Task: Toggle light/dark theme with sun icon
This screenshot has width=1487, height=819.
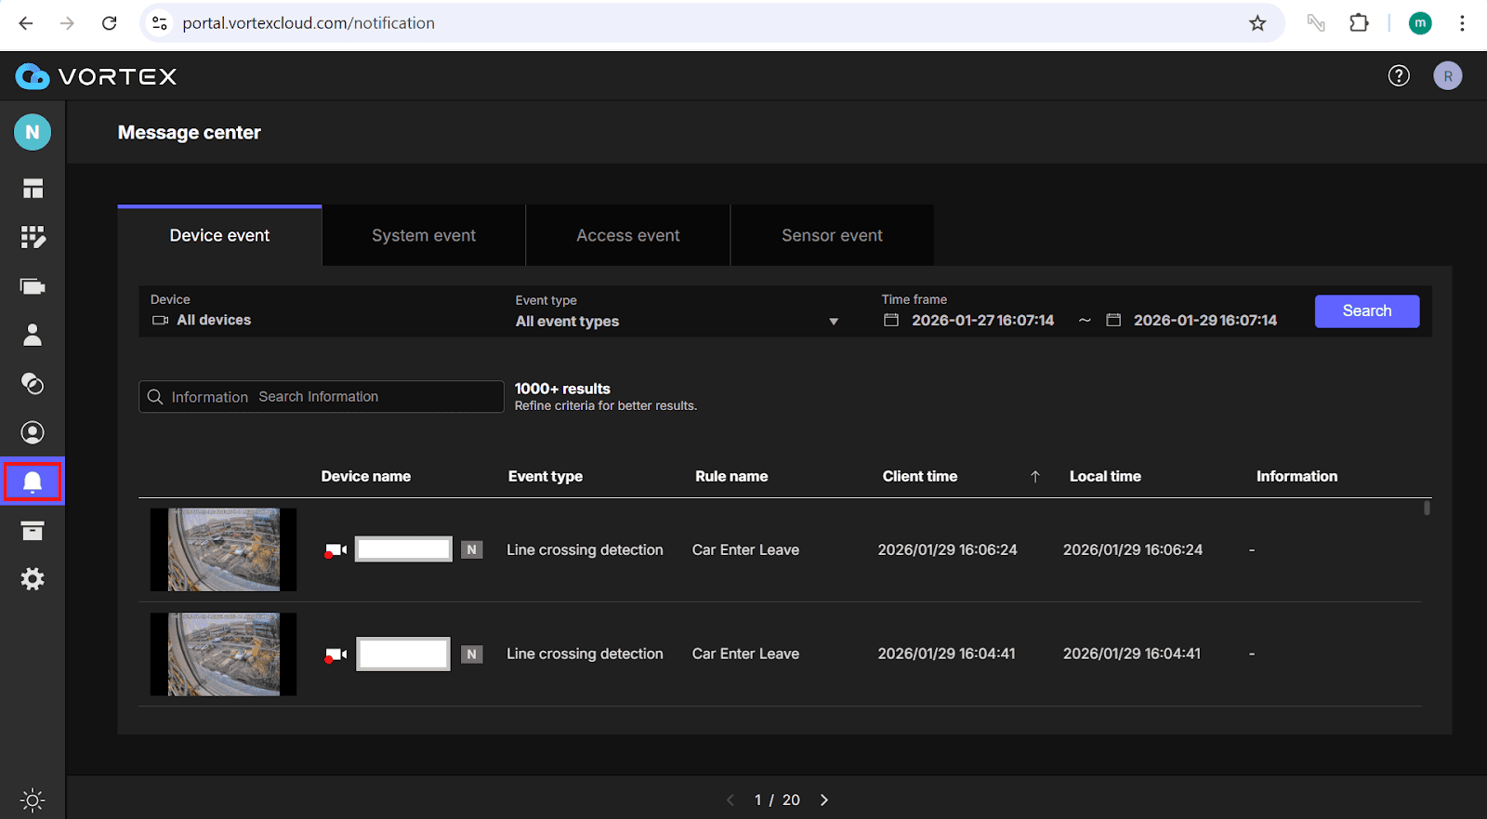Action: point(33,799)
